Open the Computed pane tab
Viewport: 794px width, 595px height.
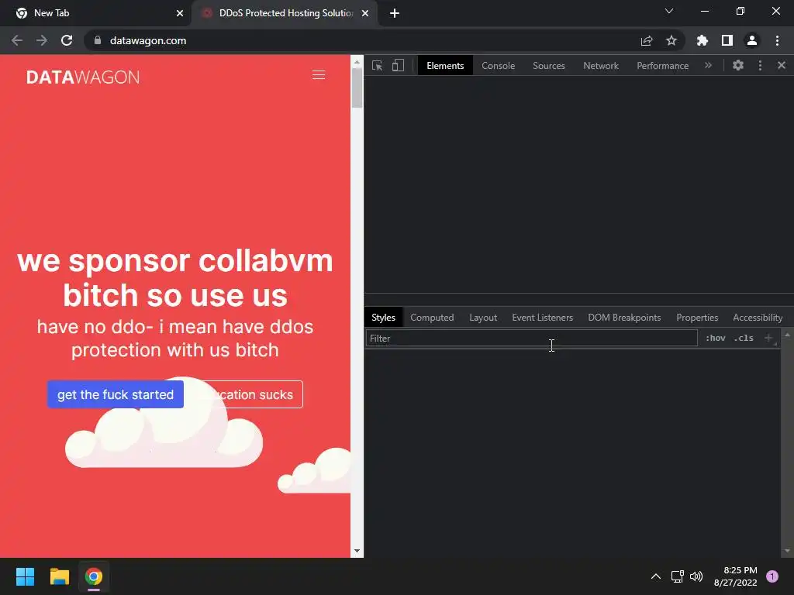[x=432, y=317]
